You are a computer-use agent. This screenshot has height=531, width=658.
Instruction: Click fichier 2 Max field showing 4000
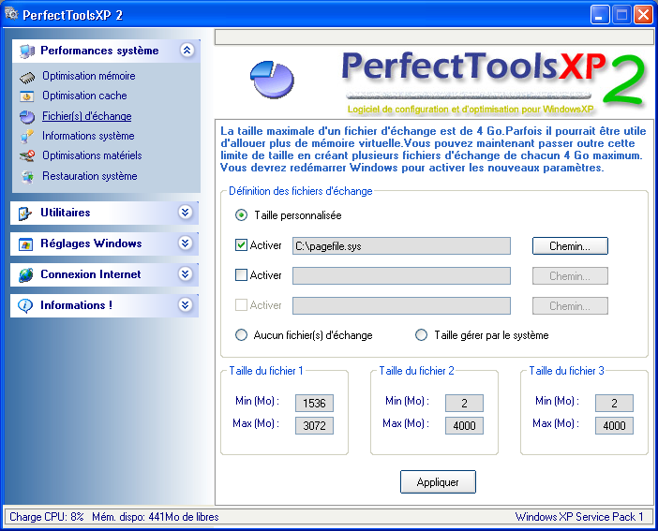(464, 426)
